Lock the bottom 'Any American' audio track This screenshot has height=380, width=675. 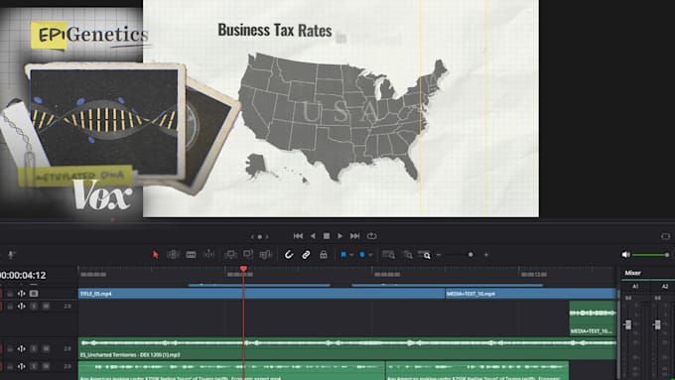pyautogui.click(x=10, y=366)
